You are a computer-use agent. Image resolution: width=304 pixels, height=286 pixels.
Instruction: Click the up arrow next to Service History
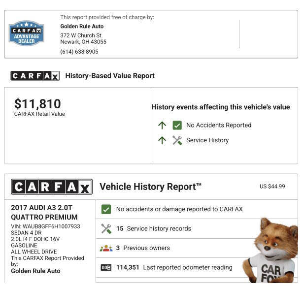162,140
